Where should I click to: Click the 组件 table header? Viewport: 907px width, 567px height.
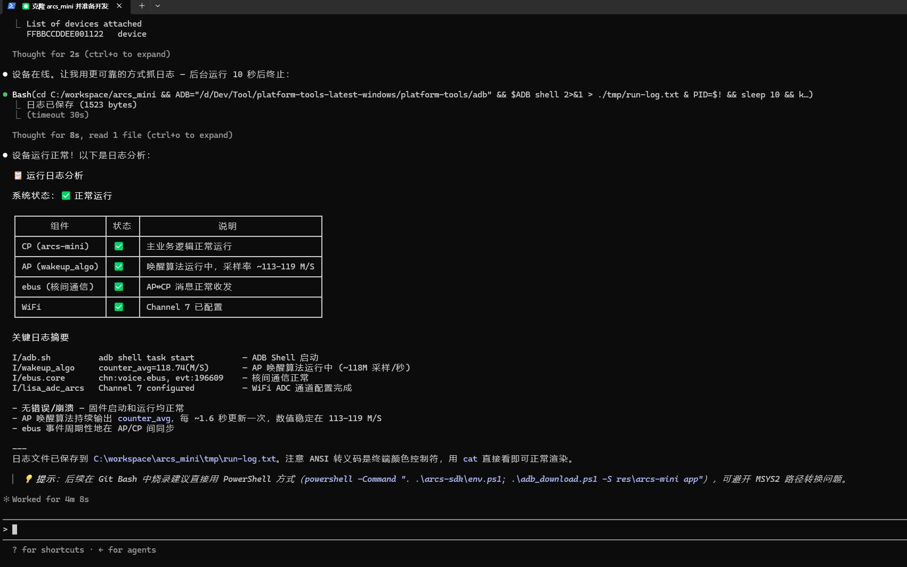60,226
